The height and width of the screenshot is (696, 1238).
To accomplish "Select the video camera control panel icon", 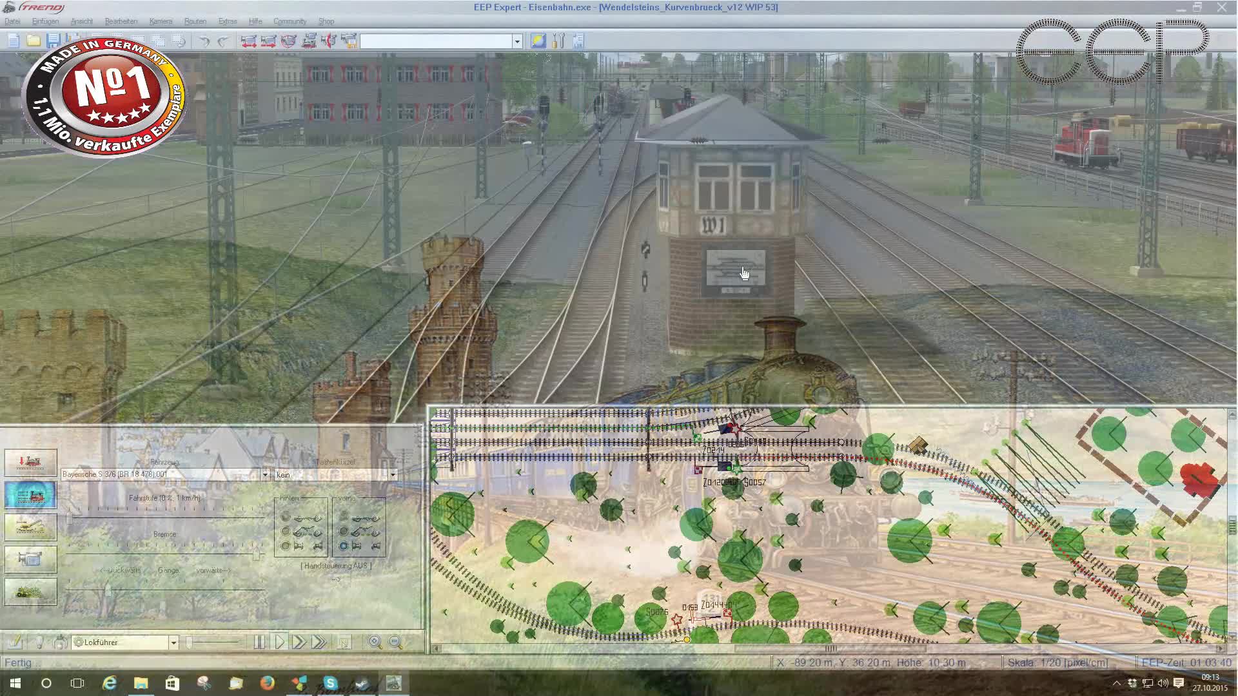I will point(30,559).
